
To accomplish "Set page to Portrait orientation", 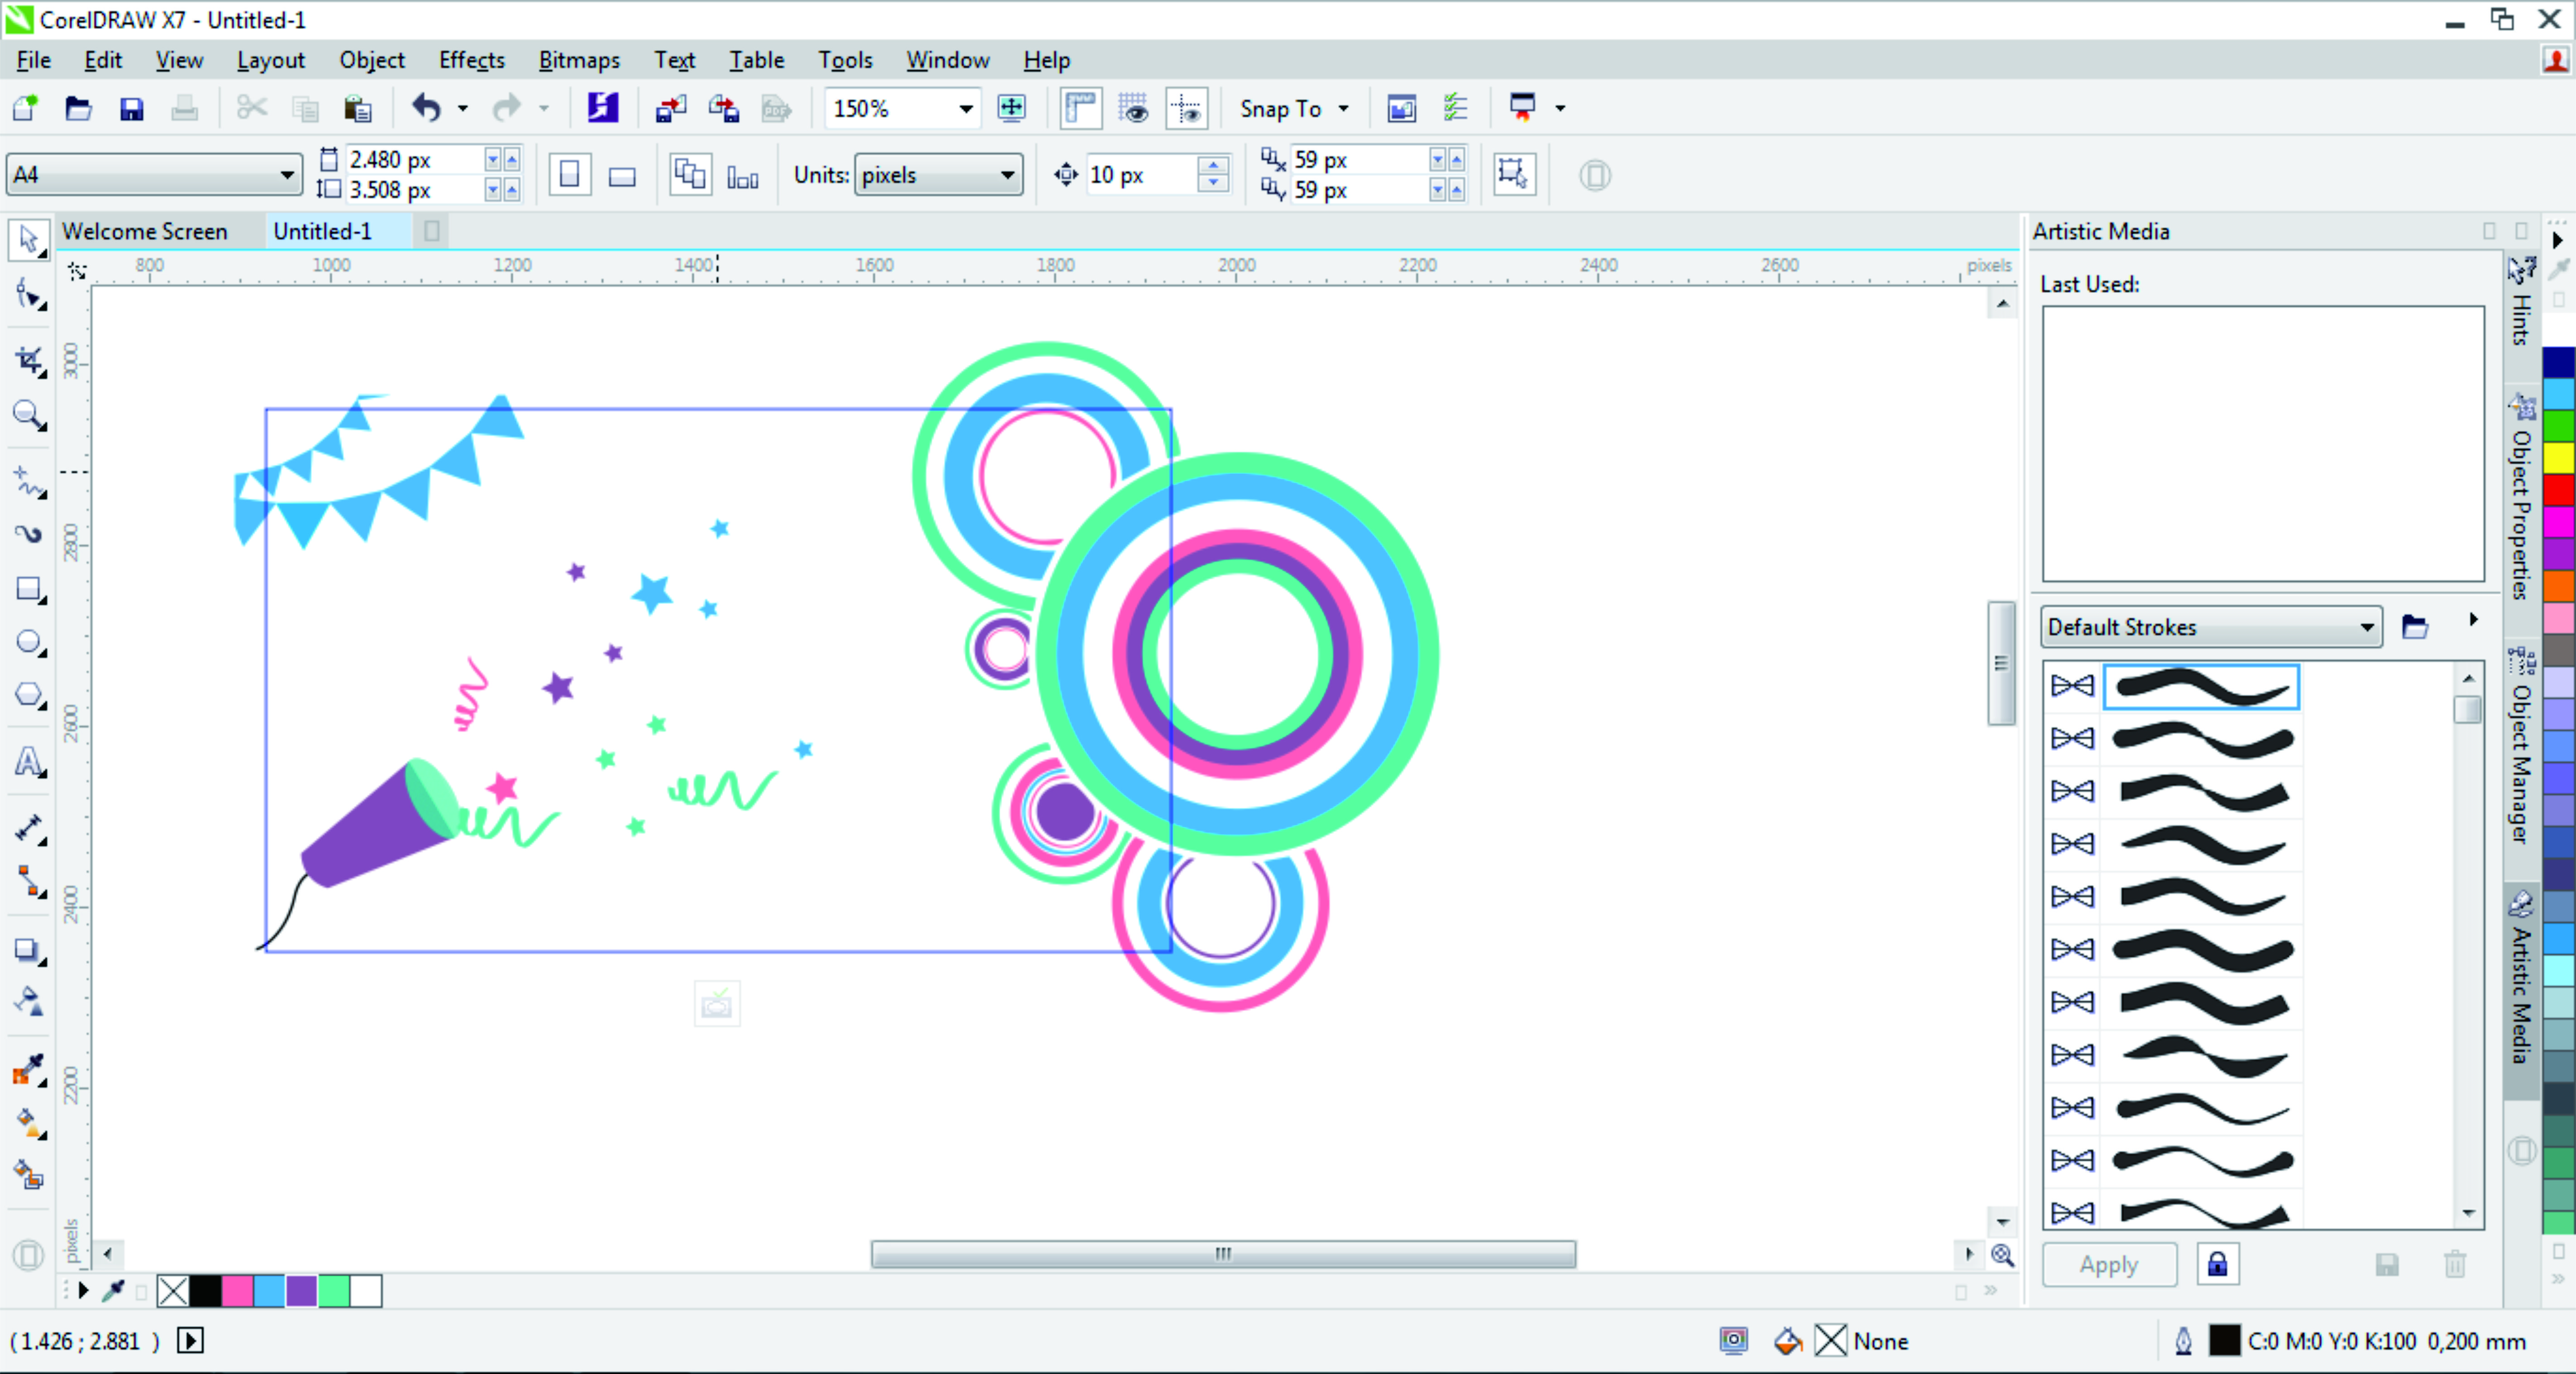I will tap(569, 175).
